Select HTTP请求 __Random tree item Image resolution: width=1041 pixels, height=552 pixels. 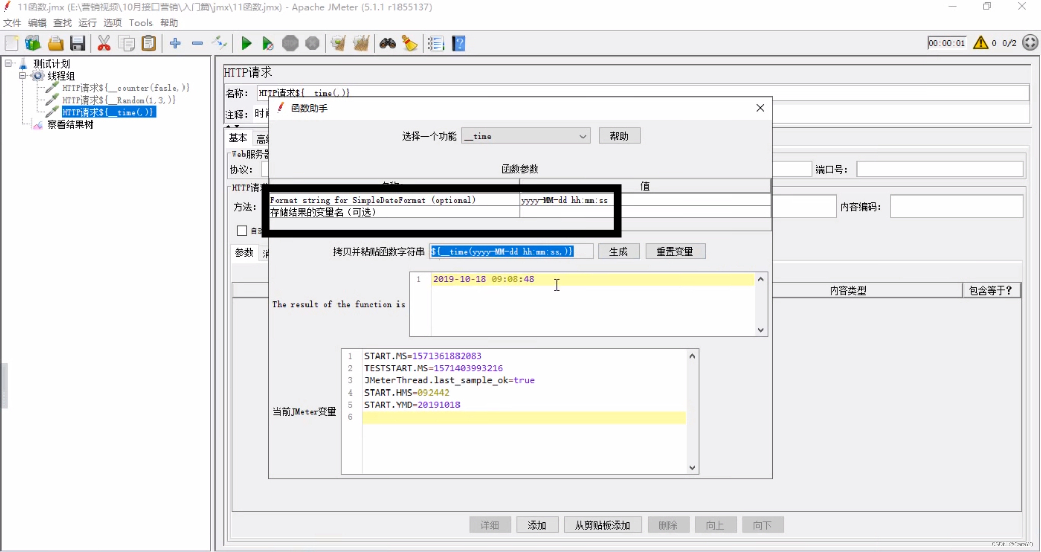[x=119, y=100]
